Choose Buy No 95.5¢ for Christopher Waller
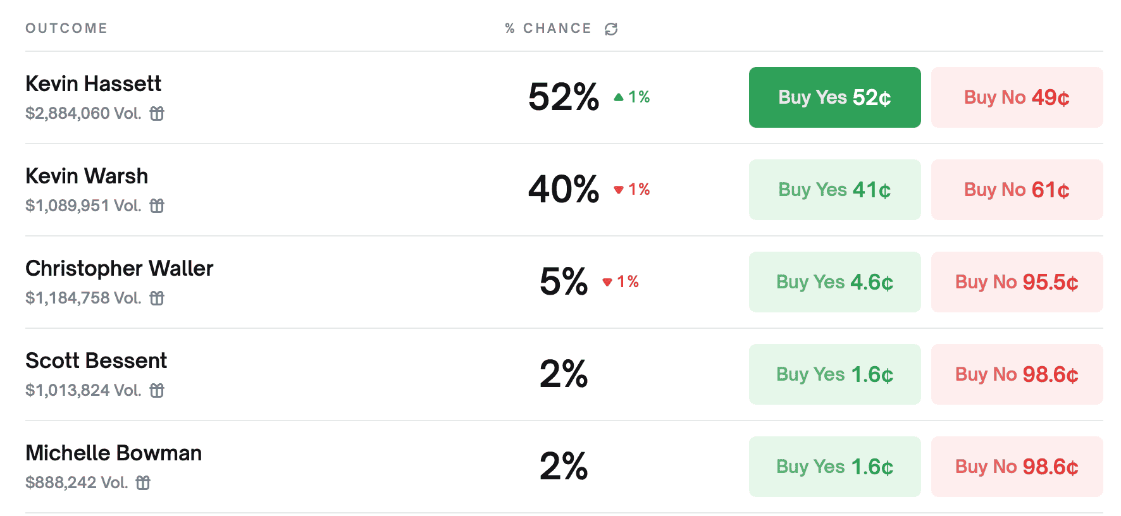The width and height of the screenshot is (1121, 516). (x=1017, y=282)
